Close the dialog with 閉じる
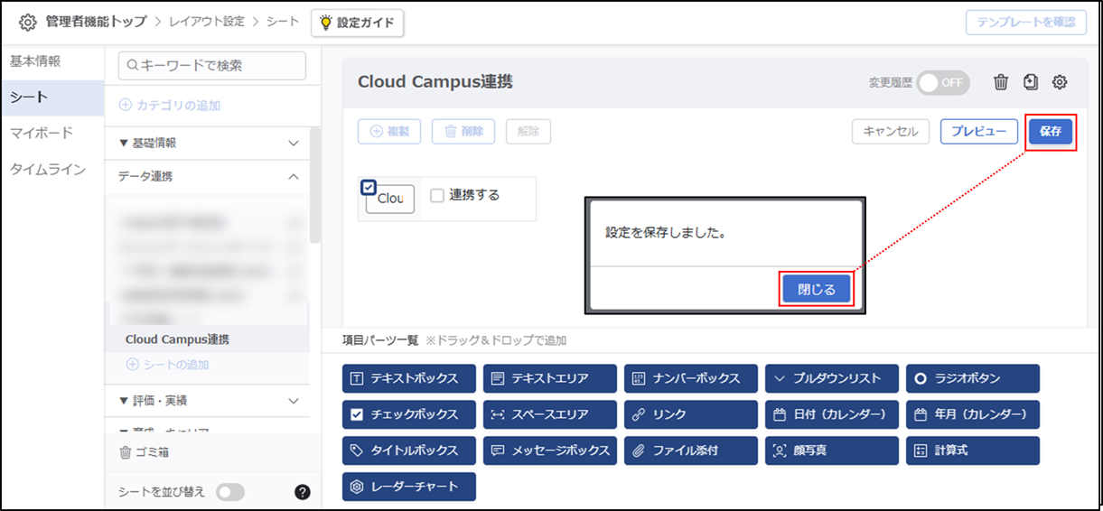 tap(817, 289)
